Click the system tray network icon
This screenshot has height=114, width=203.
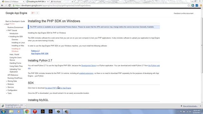(187, 111)
